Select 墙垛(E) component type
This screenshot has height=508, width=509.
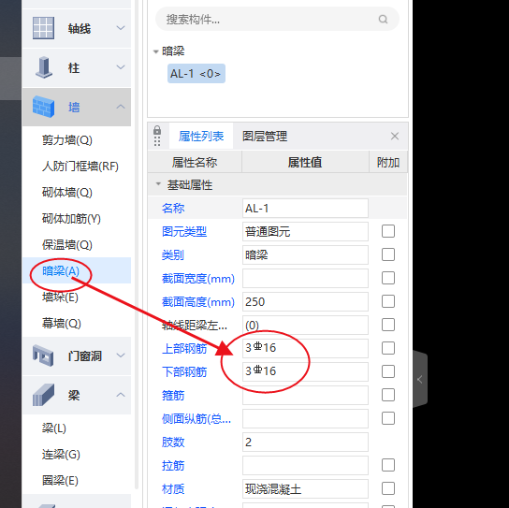pyautogui.click(x=60, y=297)
